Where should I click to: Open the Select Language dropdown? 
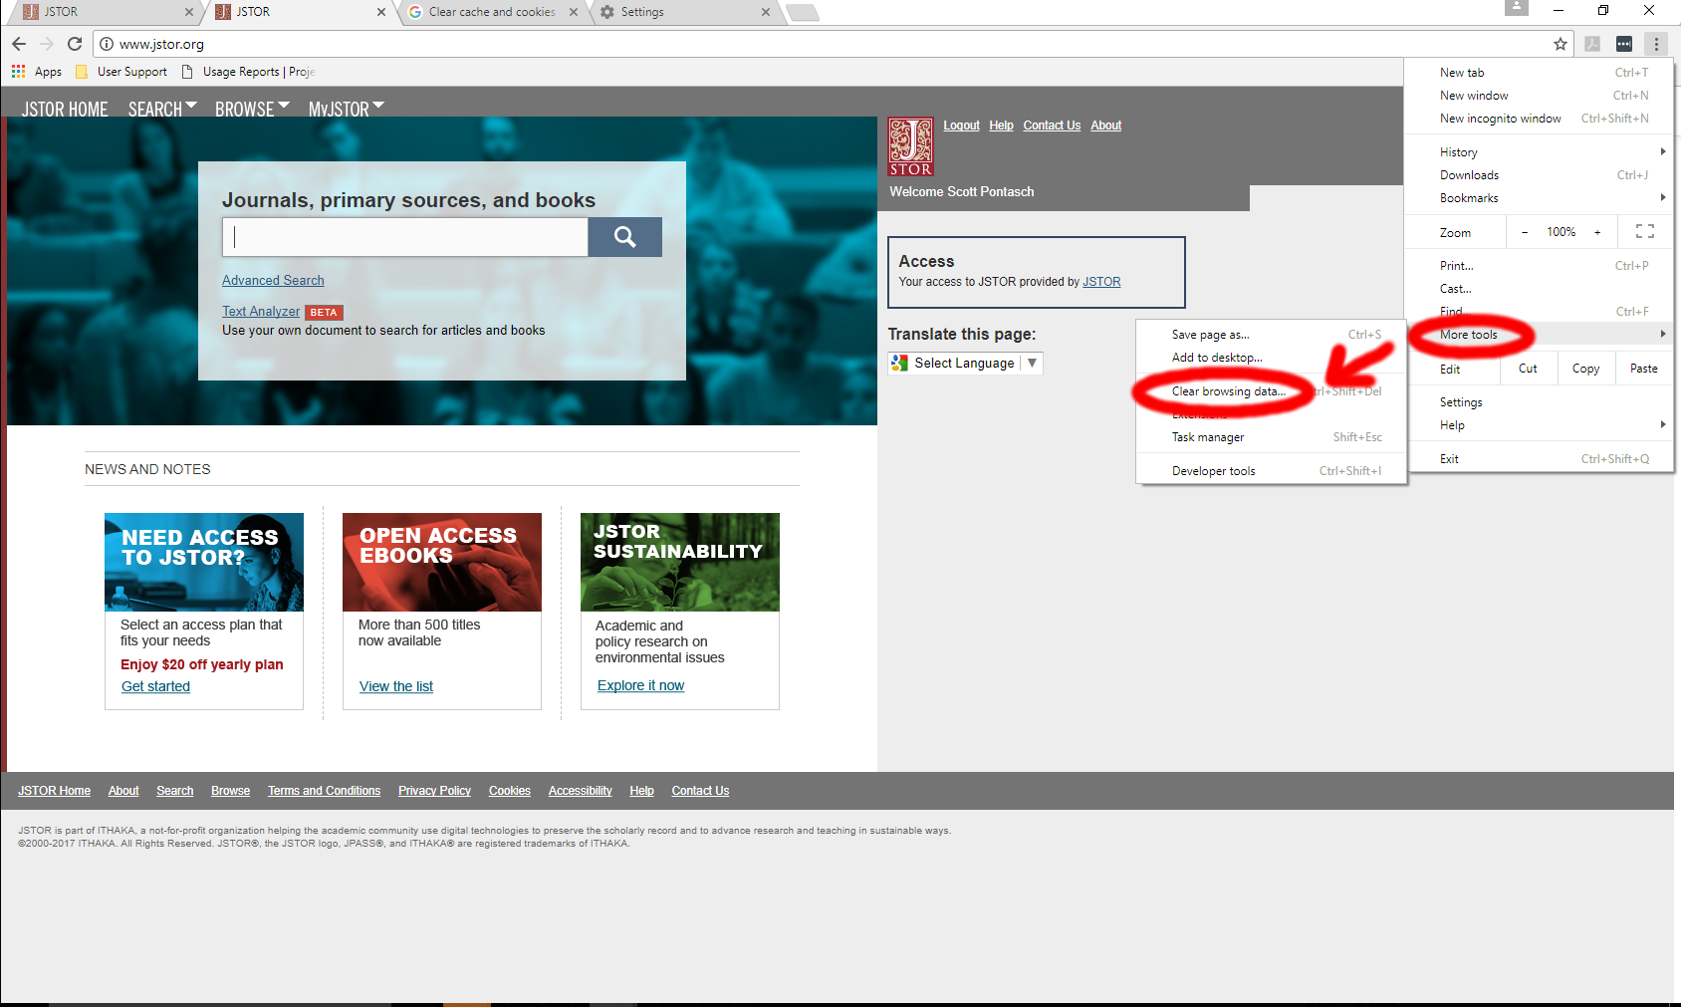tap(965, 364)
